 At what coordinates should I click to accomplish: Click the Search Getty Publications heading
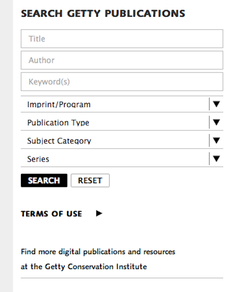(103, 14)
